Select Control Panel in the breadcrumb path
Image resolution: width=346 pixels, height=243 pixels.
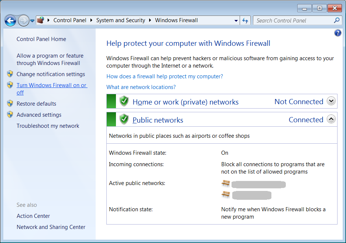coord(69,21)
